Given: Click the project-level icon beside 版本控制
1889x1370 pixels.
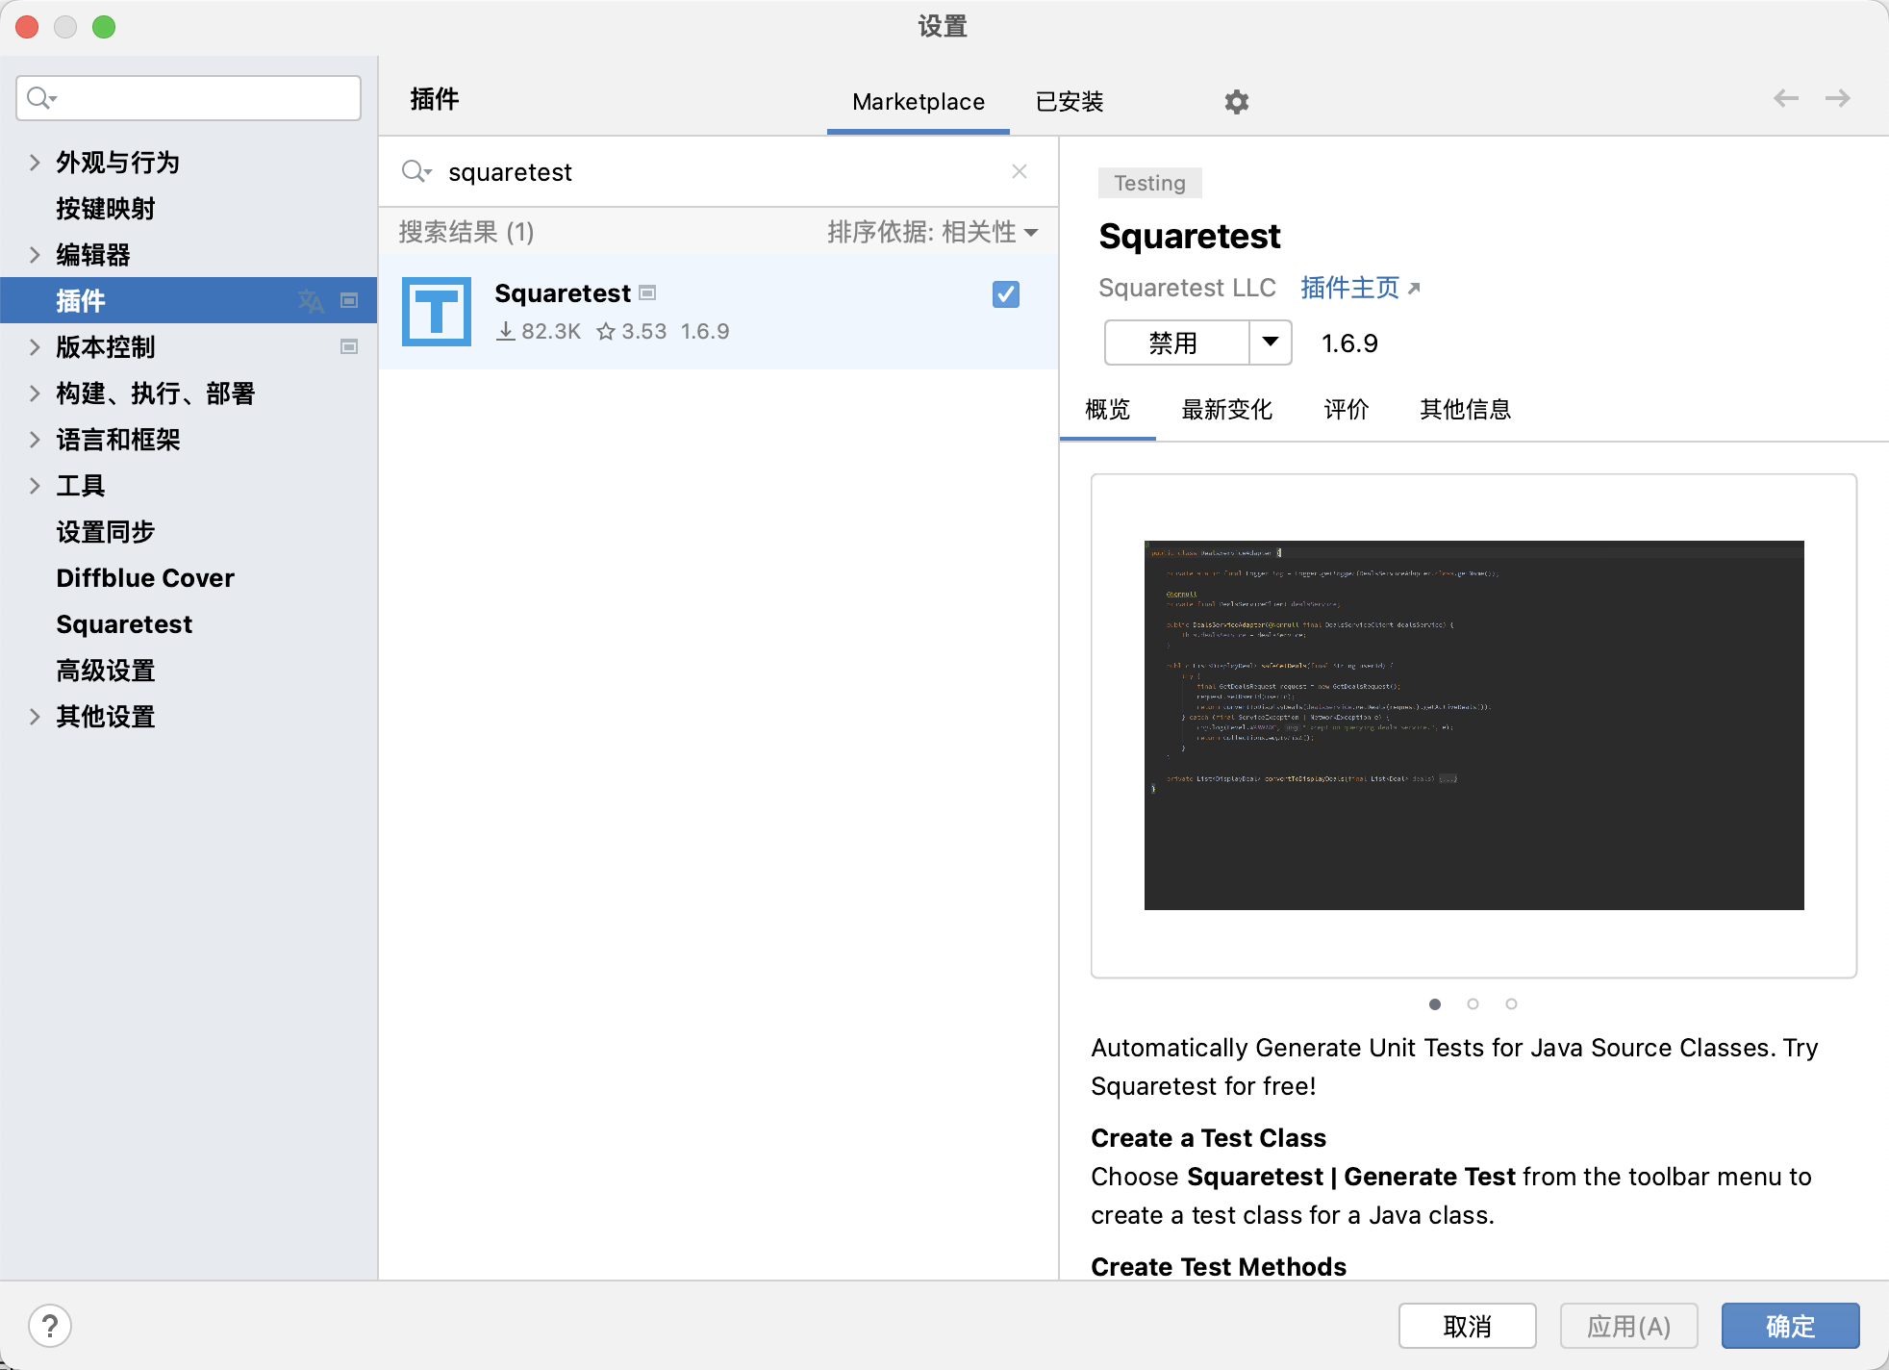Looking at the screenshot, I should click(x=349, y=346).
